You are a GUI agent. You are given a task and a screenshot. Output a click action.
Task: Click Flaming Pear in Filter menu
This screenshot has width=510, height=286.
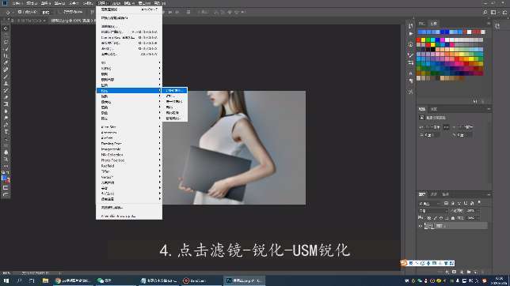(129, 144)
